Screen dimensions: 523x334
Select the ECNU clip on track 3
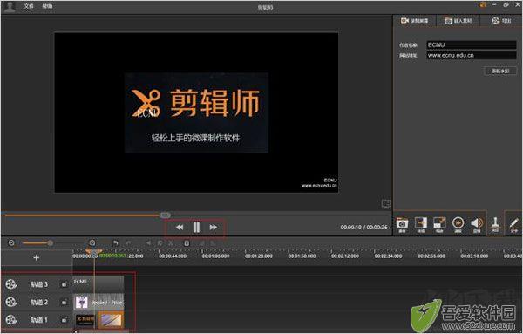(98, 284)
